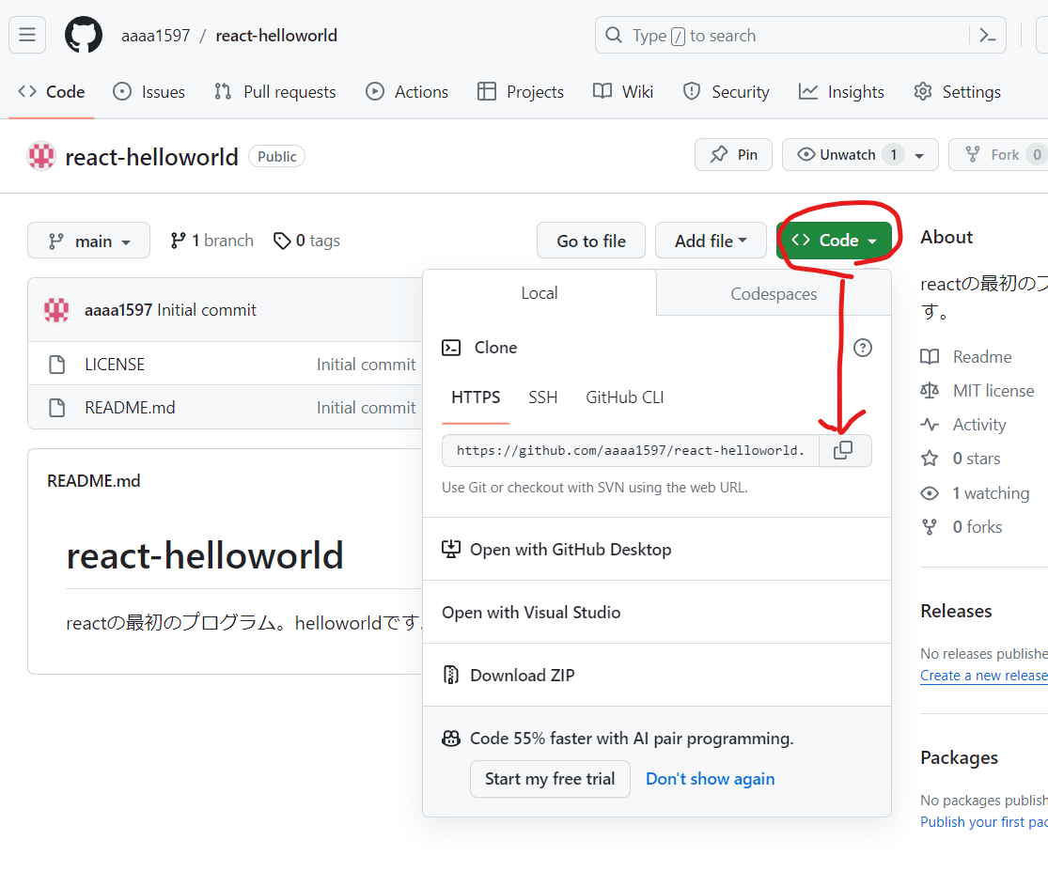Click the terminal icon beside Clone heading
Screen dimensions: 1048x872
pos(451,348)
